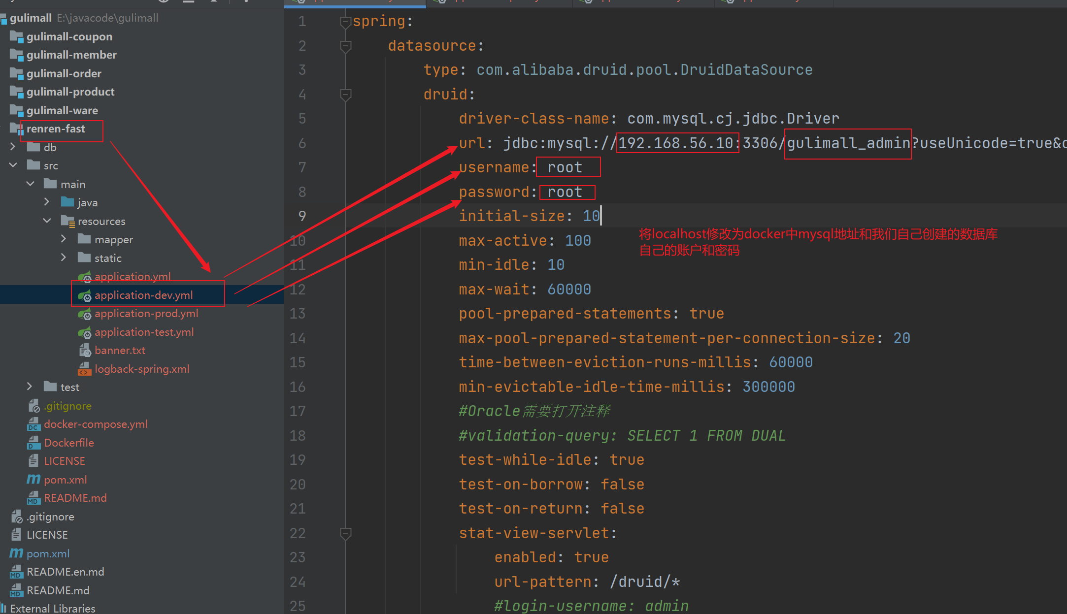Fold the druid block at line 4
The width and height of the screenshot is (1067, 614).
[x=346, y=95]
